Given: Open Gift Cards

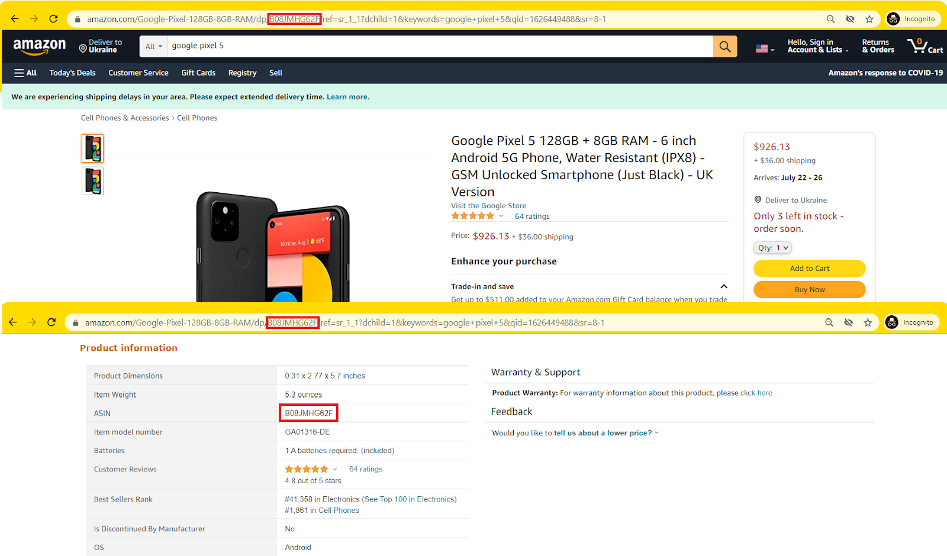Looking at the screenshot, I should 198,73.
